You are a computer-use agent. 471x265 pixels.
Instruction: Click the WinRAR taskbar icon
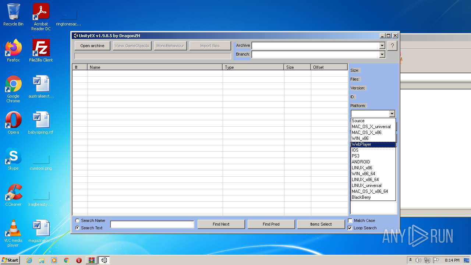[91, 260]
